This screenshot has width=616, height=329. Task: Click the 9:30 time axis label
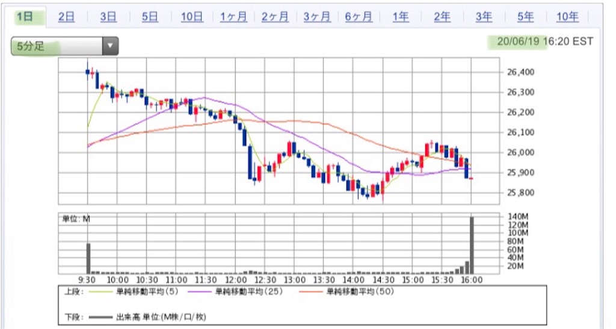87,280
